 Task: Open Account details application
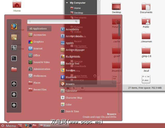(x=72, y=36)
